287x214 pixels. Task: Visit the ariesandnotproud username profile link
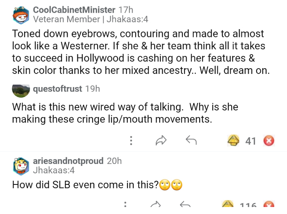click(x=68, y=161)
